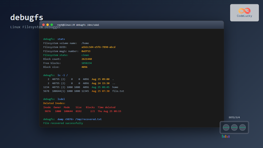263x148 pixels.
Task: Click the first disk circle icon
Action: (x=226, y=127)
